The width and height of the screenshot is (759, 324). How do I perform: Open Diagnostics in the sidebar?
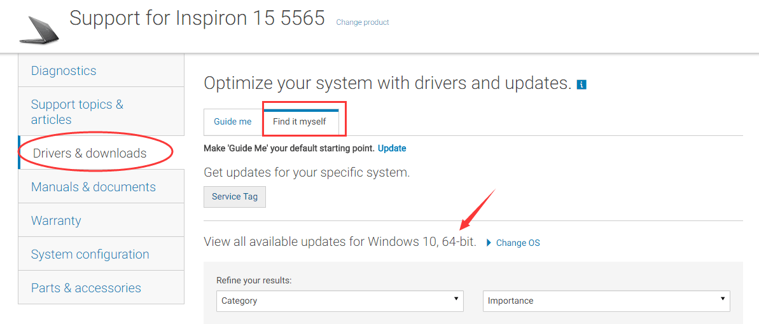point(101,71)
